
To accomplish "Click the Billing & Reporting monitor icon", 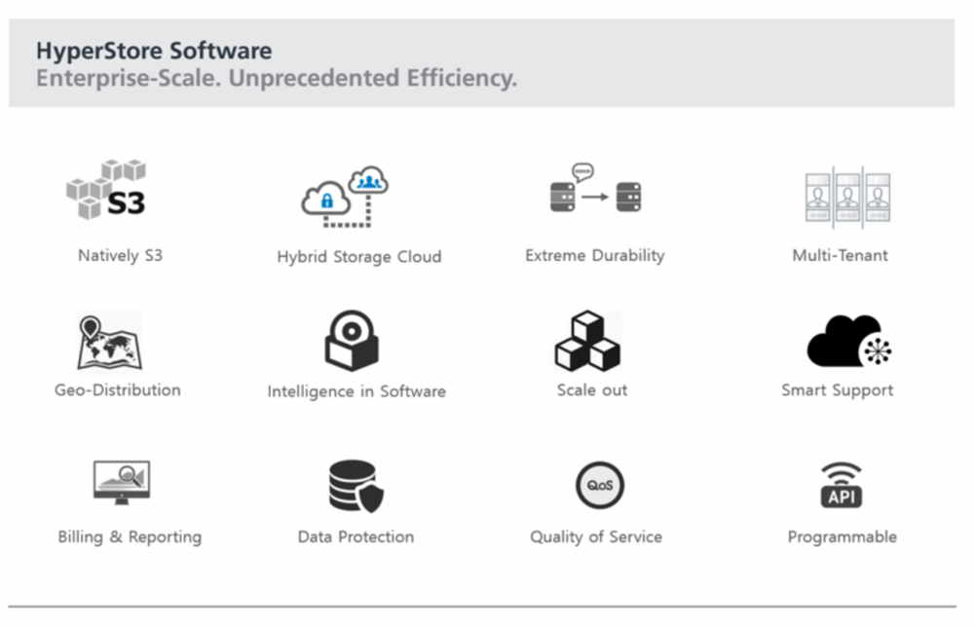I will click(x=122, y=482).
